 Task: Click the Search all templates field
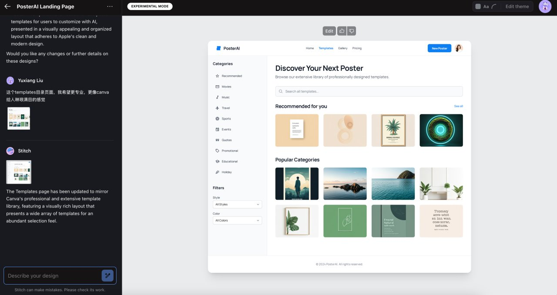tap(369, 91)
